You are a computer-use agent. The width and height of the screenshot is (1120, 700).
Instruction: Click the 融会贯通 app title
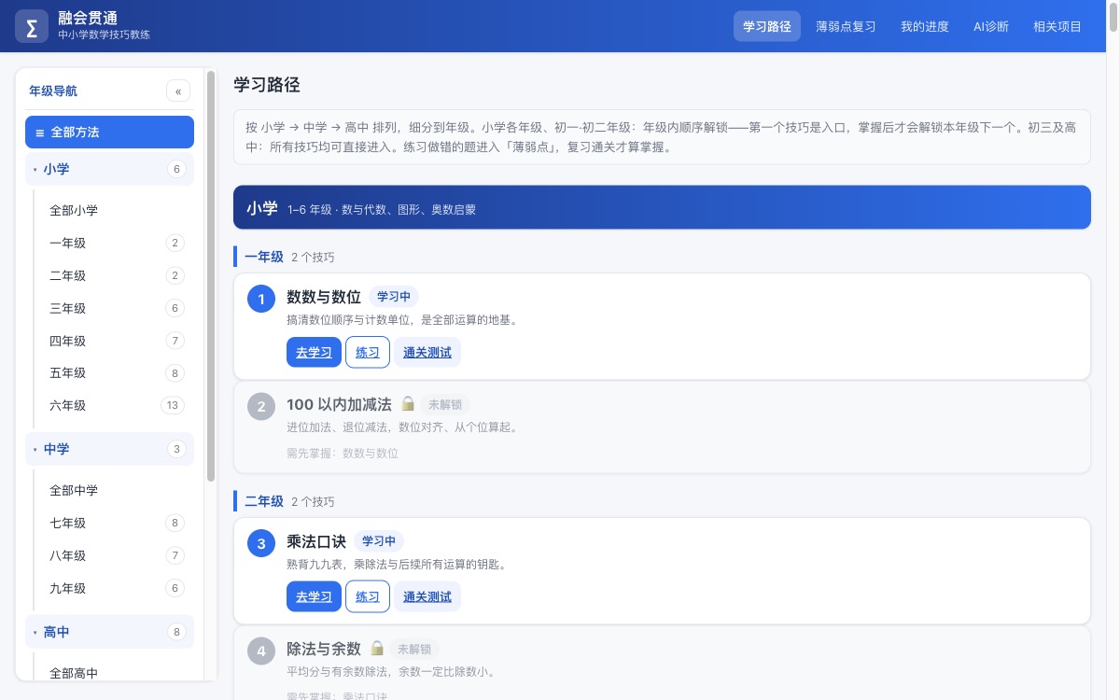coord(88,18)
